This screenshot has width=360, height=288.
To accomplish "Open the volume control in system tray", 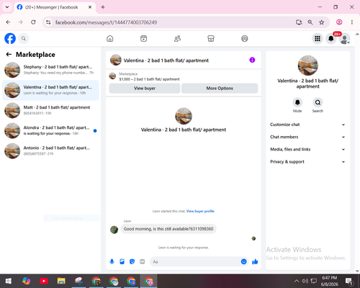I will (305, 281).
